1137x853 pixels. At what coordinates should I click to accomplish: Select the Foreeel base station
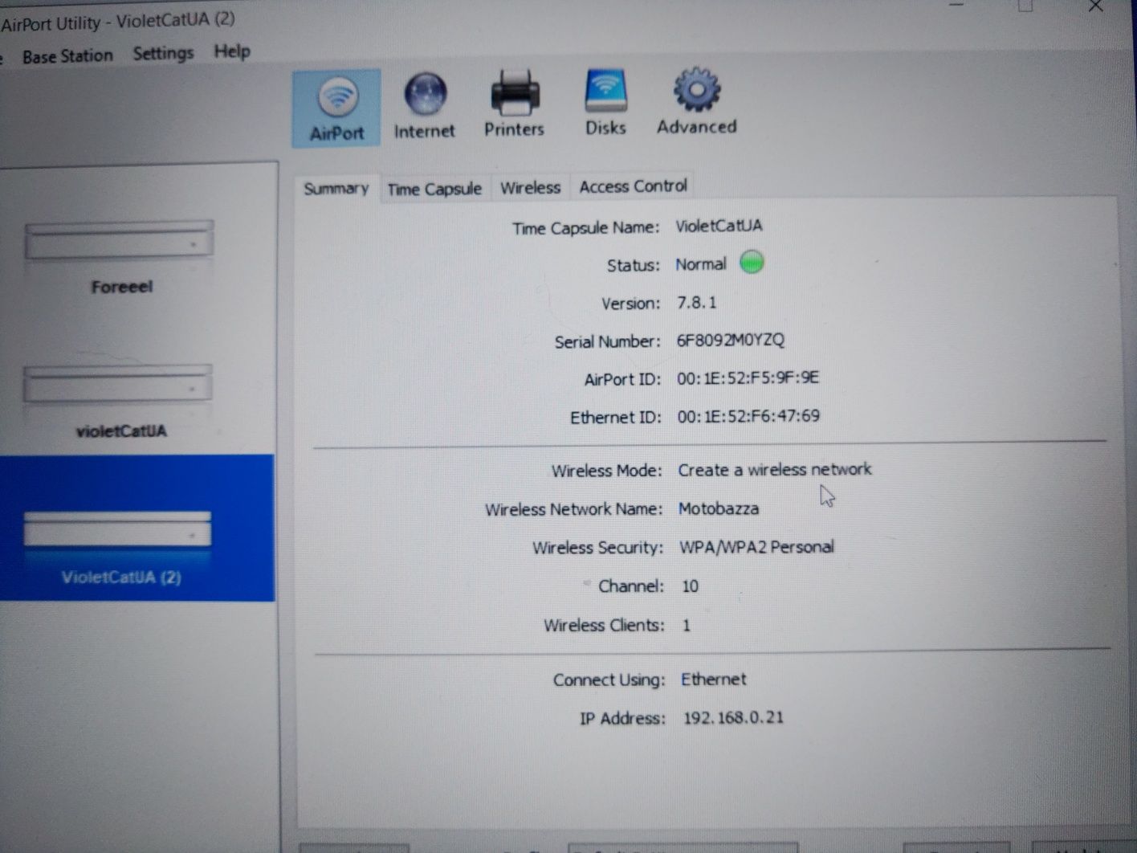tap(120, 258)
